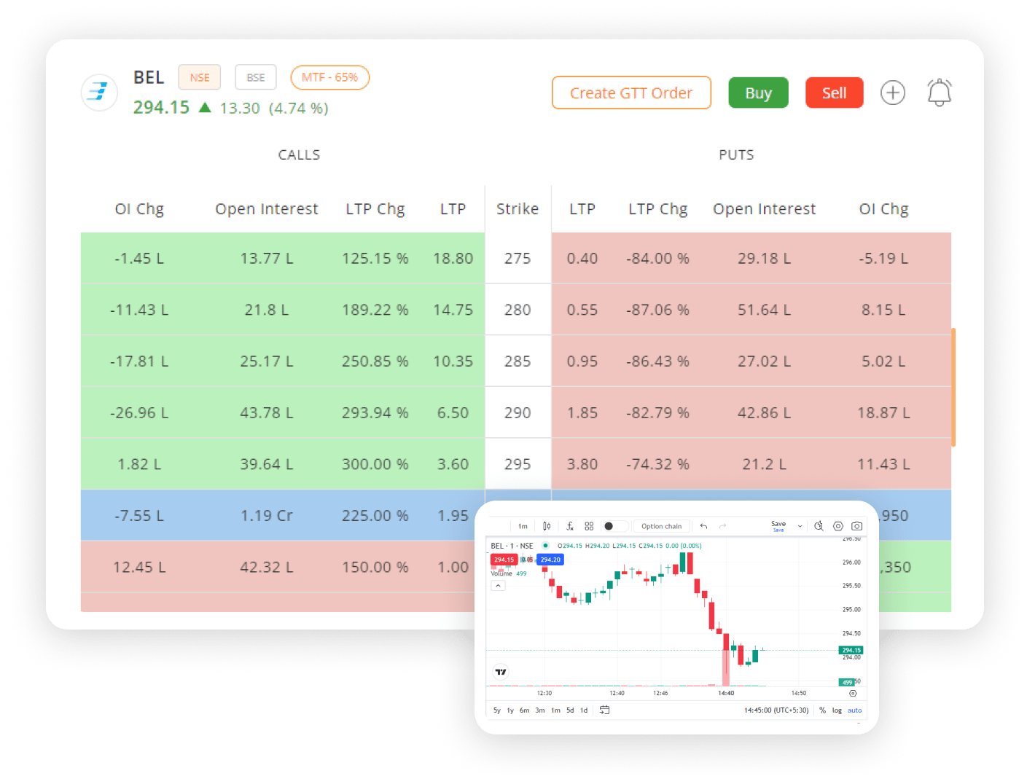This screenshot has height=784, width=1027.
Task: Click the calls Open Interest column header
Action: (267, 209)
